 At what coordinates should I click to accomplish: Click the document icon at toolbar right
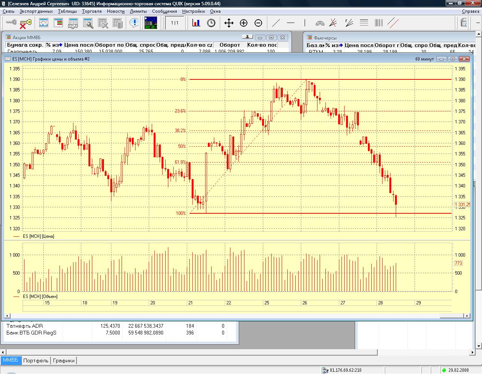click(464, 23)
